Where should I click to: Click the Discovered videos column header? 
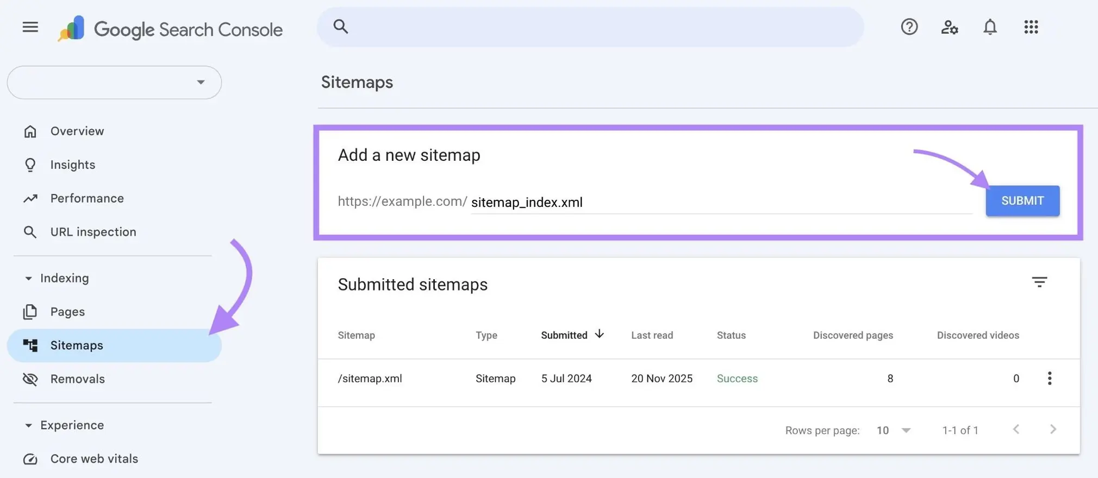pyautogui.click(x=978, y=335)
